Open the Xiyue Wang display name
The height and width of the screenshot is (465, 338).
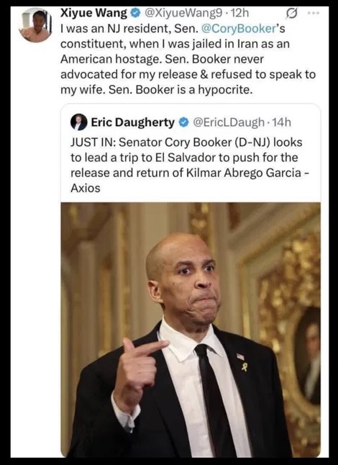pos(93,13)
